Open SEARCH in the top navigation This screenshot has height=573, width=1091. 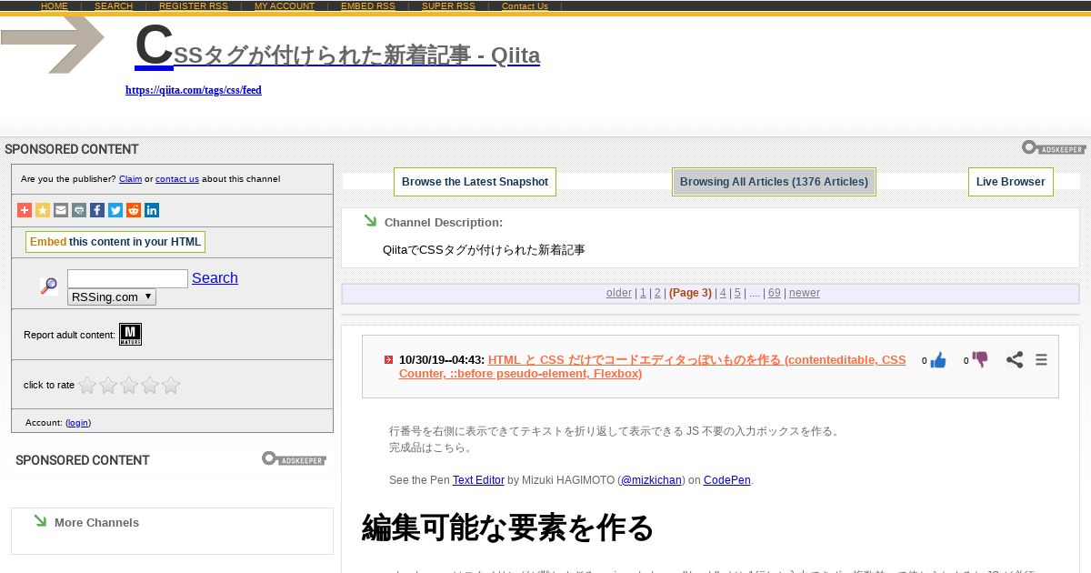point(114,6)
